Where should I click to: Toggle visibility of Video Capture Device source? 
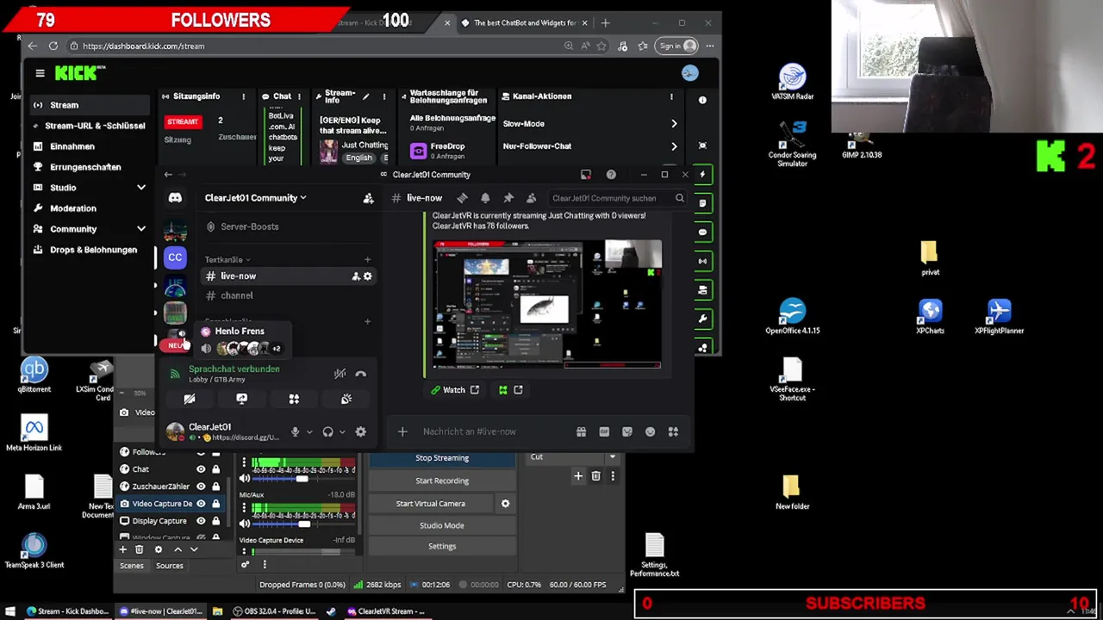point(201,504)
